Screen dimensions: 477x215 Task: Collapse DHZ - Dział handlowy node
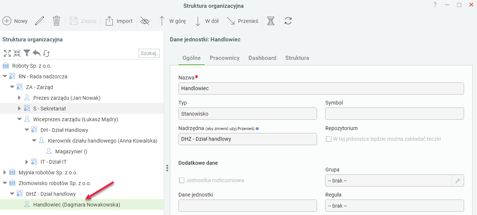click(x=12, y=194)
